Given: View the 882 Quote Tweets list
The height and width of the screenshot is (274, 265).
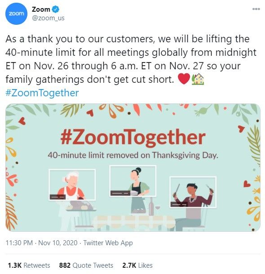Looking at the screenshot, I should [86, 265].
